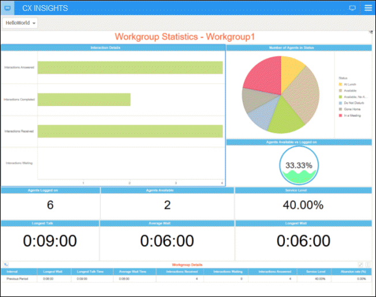Image resolution: width=376 pixels, height=297 pixels.
Task: Click the Interaction Details panel title bar
Action: [x=113, y=47]
